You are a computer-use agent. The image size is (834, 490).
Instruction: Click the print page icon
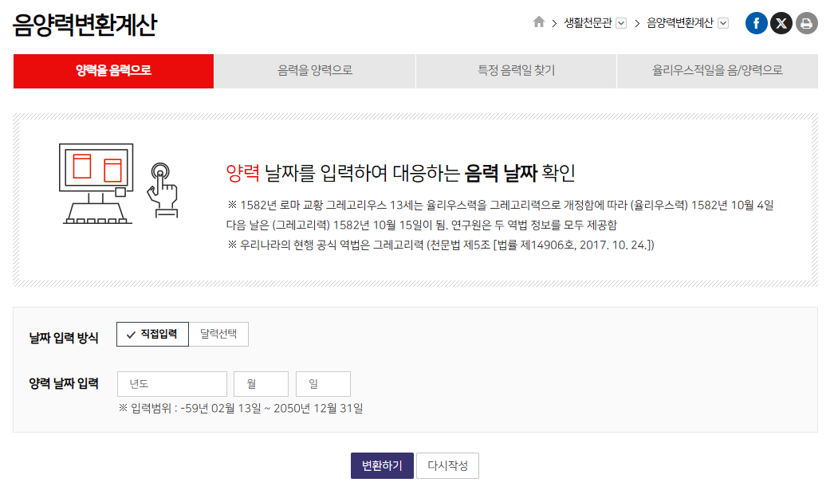(x=806, y=23)
